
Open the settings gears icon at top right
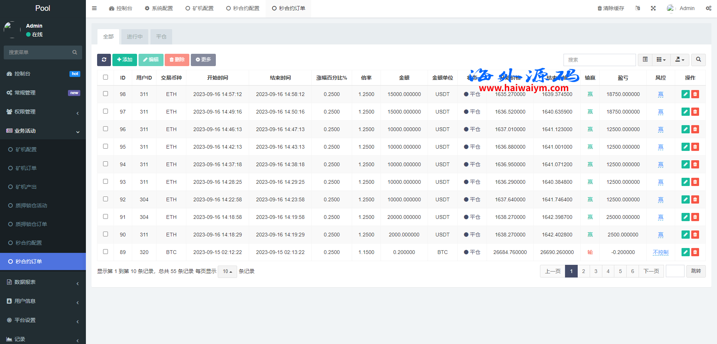(708, 8)
